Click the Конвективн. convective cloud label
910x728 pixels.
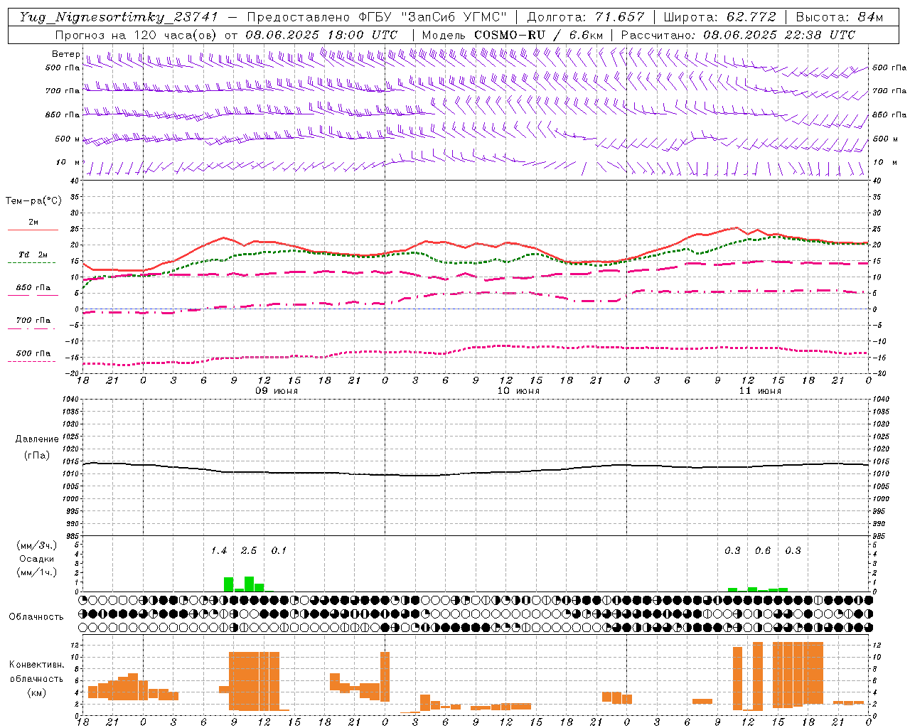click(36, 665)
